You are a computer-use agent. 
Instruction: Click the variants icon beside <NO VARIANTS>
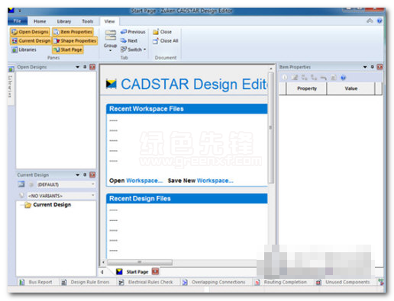click(21, 195)
